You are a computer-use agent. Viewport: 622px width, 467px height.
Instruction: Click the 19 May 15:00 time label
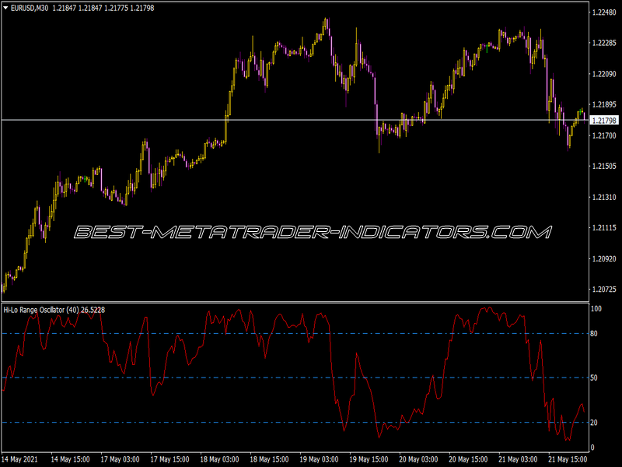(369, 459)
